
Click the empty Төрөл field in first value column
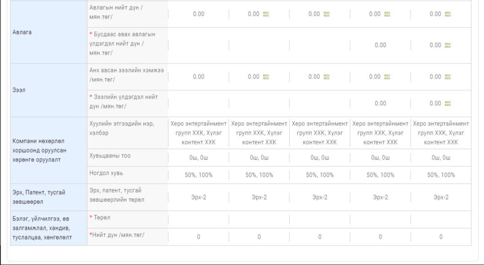pos(199,220)
